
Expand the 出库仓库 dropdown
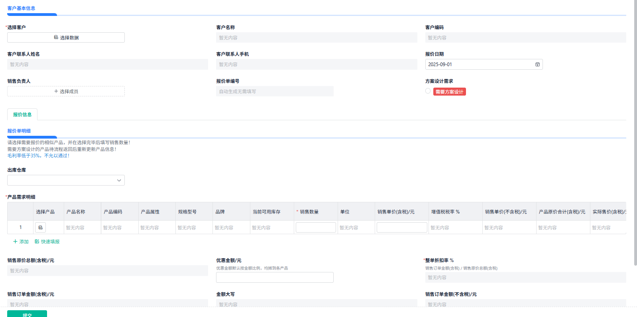coord(66,180)
